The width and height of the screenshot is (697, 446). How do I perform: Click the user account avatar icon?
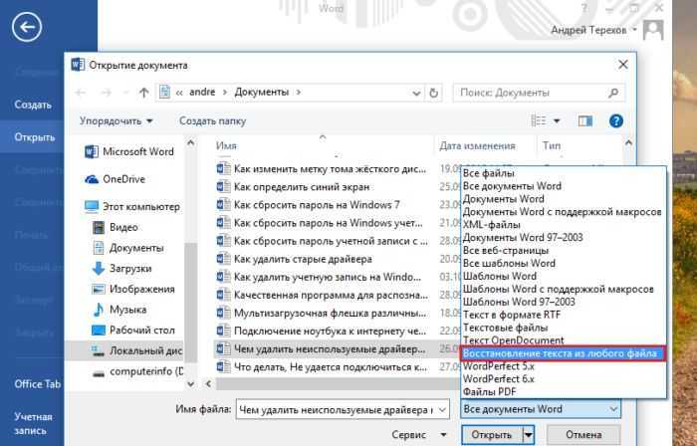pos(653,30)
